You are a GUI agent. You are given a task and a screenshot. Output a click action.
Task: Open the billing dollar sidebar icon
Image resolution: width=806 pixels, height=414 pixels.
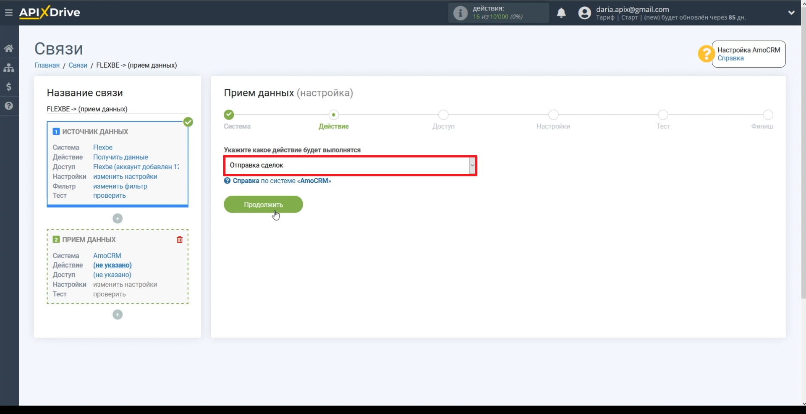[9, 87]
